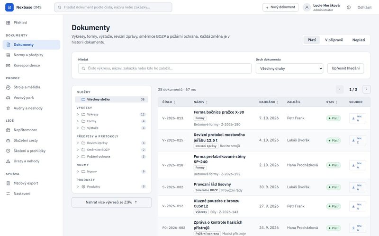Sort by NAHRÁNO column icon
The height and width of the screenshot is (236, 379).
(x=278, y=102)
